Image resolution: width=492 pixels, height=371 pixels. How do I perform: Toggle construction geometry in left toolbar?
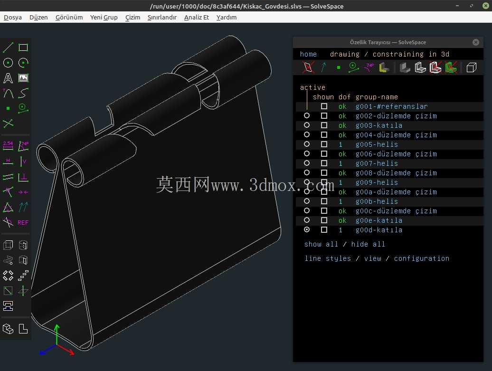coord(23,108)
